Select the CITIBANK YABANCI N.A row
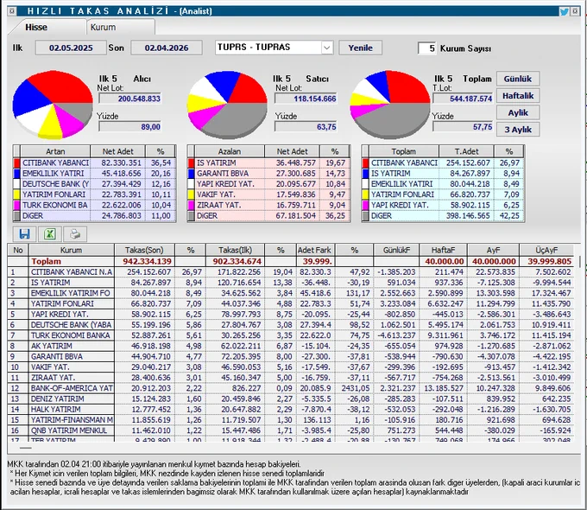Screen dimensions: 587x510 pyautogui.click(x=290, y=272)
